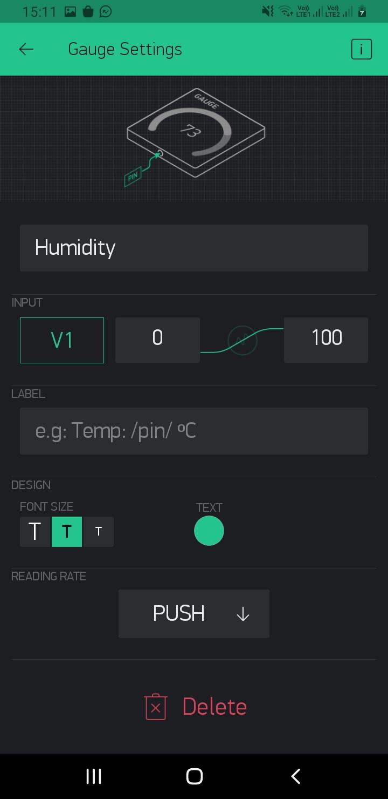
Task: Tap the back arrow in header
Action: (26, 49)
